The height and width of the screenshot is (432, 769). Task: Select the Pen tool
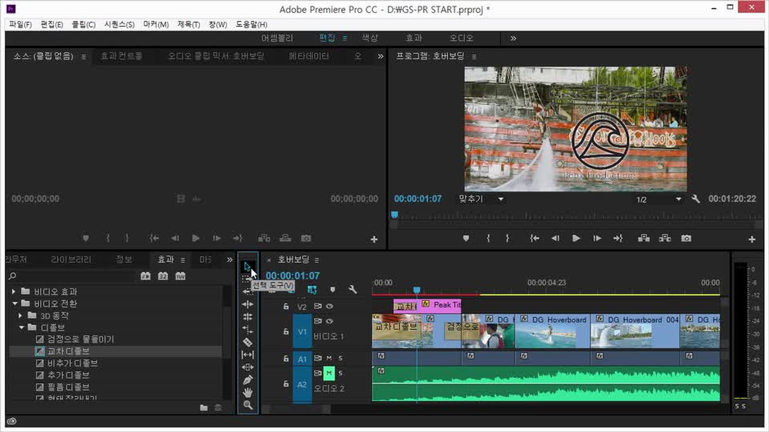click(248, 380)
